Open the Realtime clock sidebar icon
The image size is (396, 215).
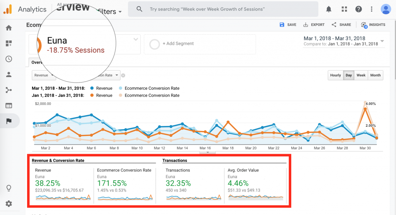click(9, 59)
